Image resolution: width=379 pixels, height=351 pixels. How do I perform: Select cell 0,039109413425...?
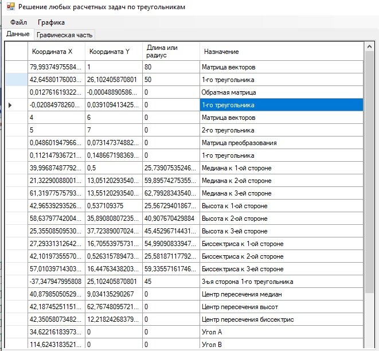[x=114, y=105]
